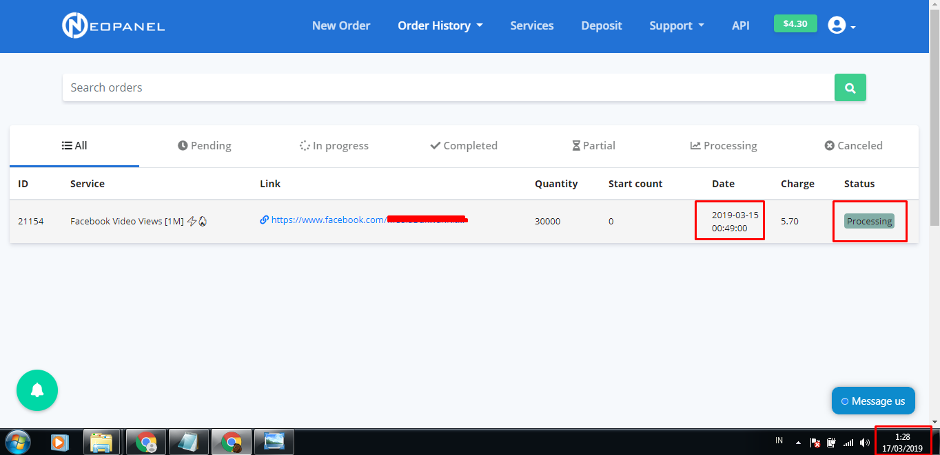Screen dimensions: 940x455
Task: Expand Order History dropdown
Action: click(440, 25)
